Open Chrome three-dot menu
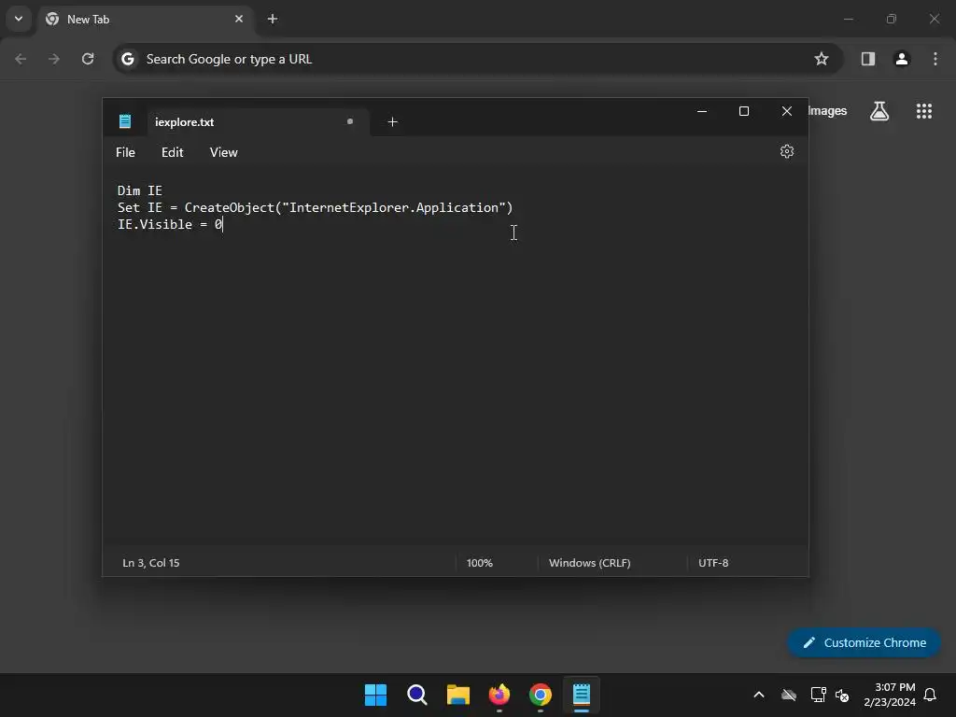 point(935,59)
